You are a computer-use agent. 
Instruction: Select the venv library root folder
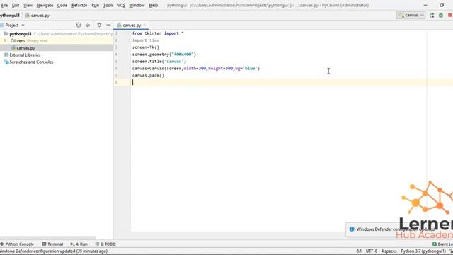point(29,41)
